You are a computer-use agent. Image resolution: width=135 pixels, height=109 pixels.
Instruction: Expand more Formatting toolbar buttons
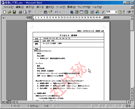click(133, 12)
